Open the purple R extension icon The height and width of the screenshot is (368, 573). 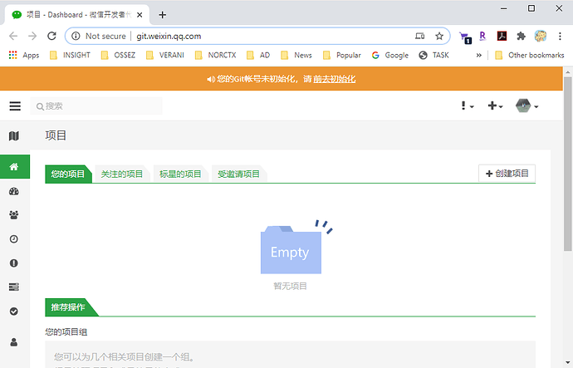click(x=482, y=36)
